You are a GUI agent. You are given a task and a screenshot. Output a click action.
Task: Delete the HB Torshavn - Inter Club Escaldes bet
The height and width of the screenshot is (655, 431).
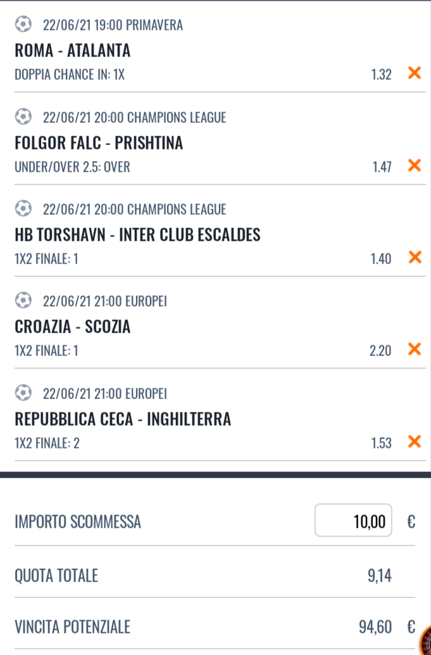click(x=415, y=258)
